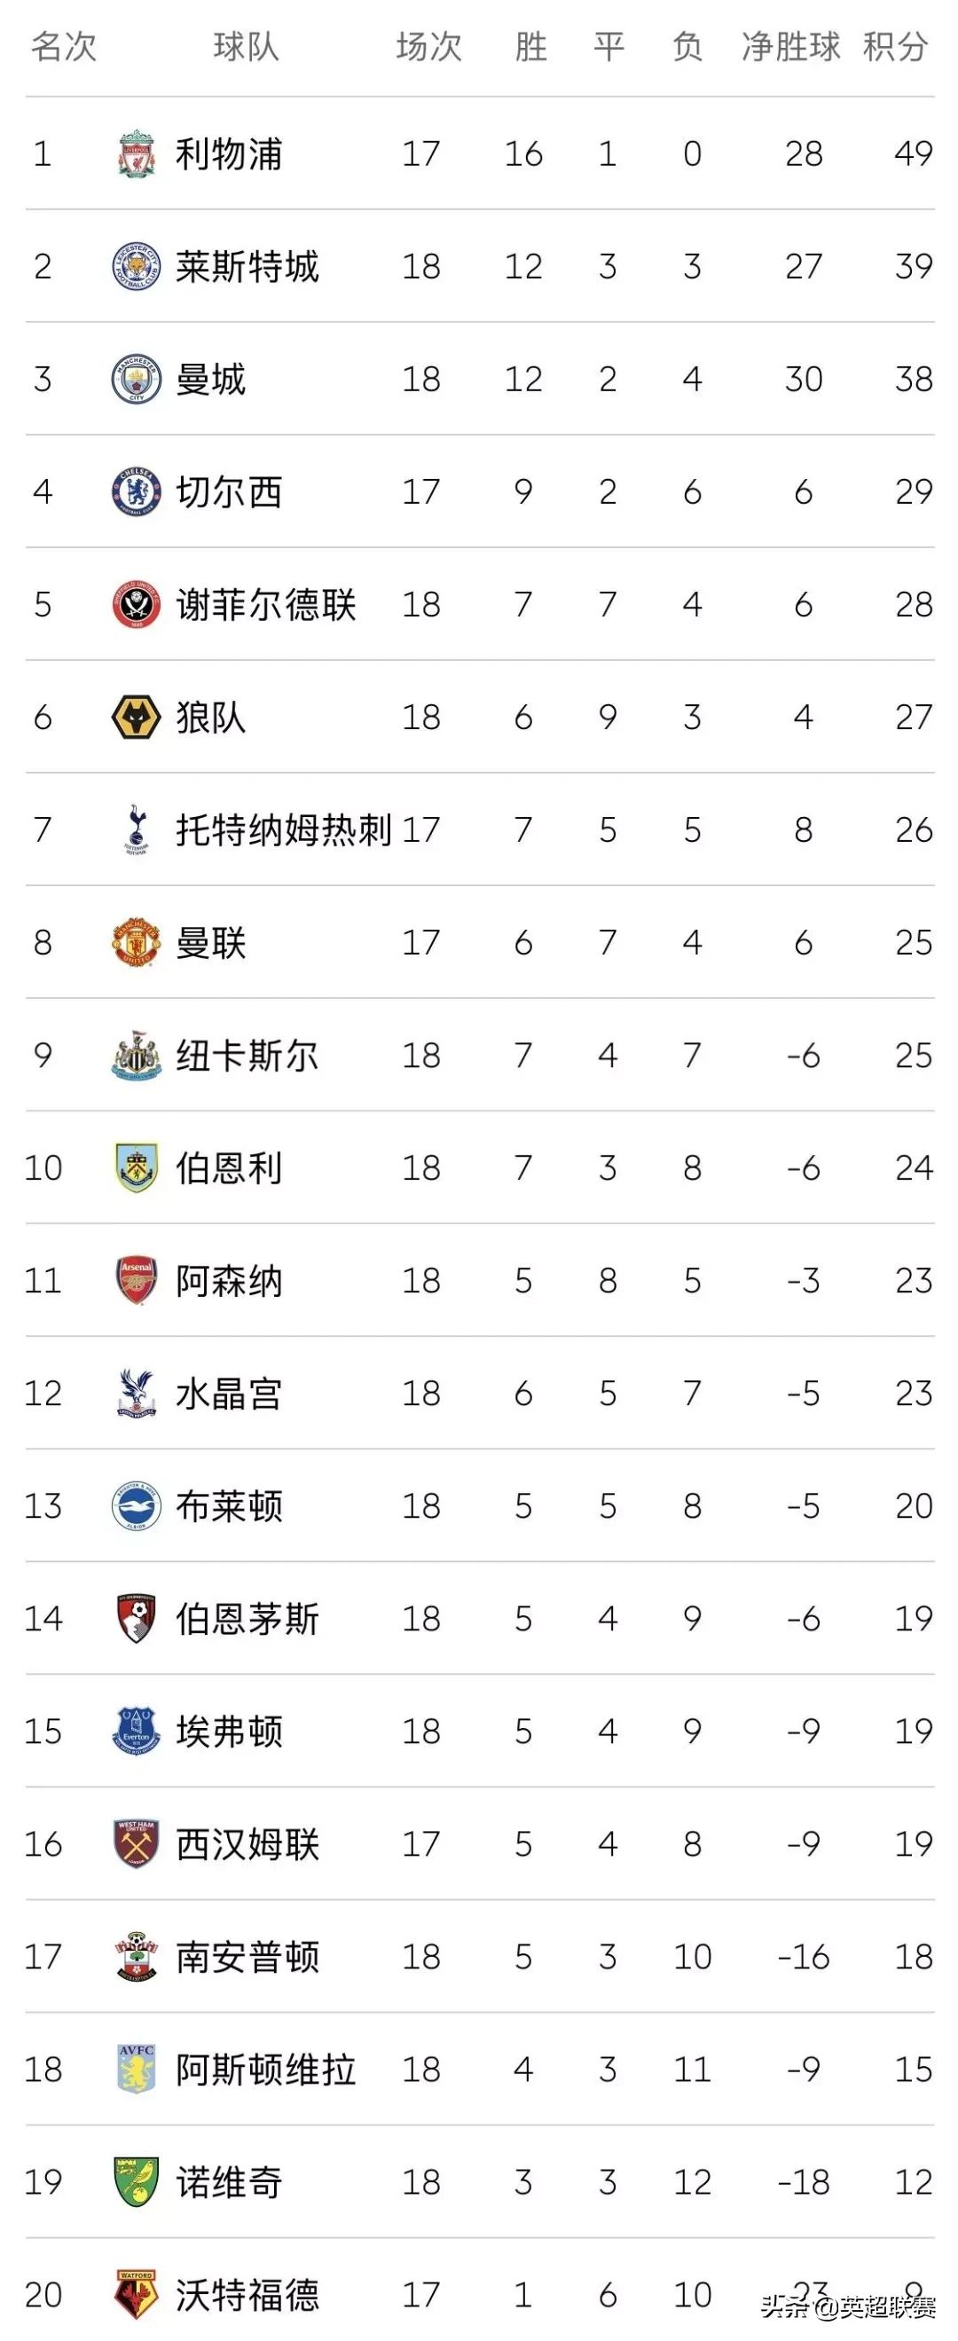The width and height of the screenshot is (958, 2341).
Task: Click the 净胜球 column header
Action: click(790, 46)
